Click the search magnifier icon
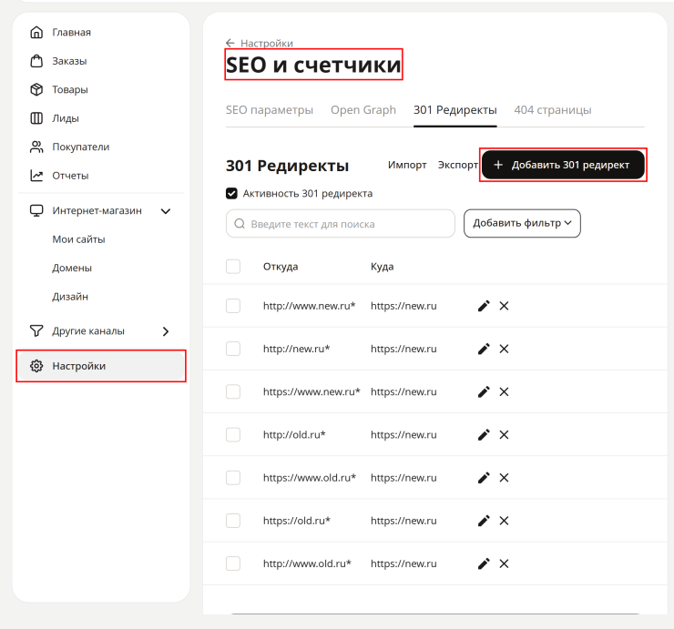Image resolution: width=674 pixels, height=629 pixels. click(x=240, y=224)
